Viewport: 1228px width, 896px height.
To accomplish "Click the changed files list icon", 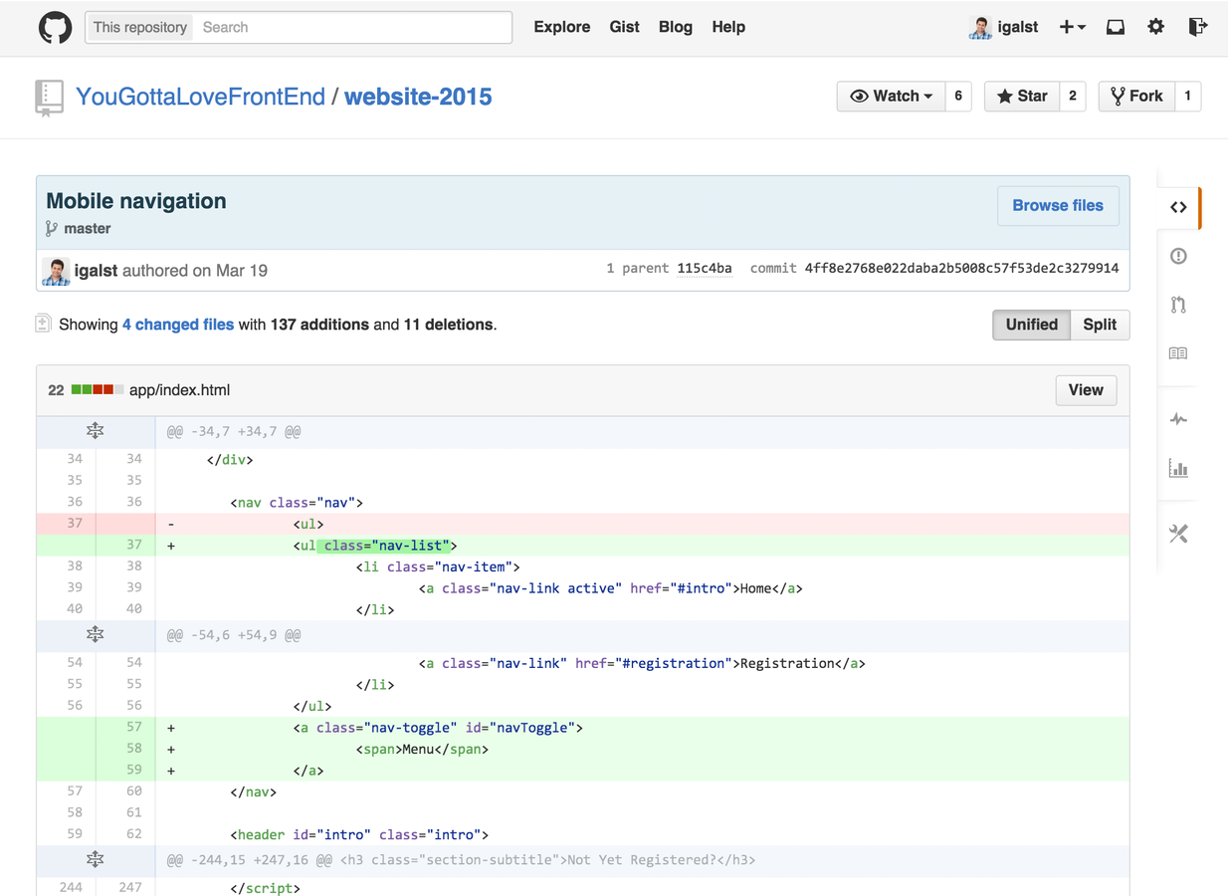I will pos(43,324).
